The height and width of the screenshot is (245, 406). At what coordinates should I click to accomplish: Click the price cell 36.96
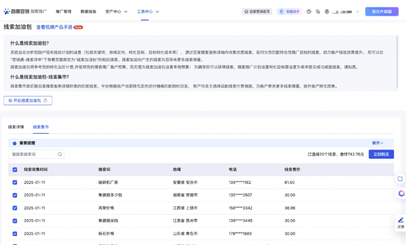(290, 208)
